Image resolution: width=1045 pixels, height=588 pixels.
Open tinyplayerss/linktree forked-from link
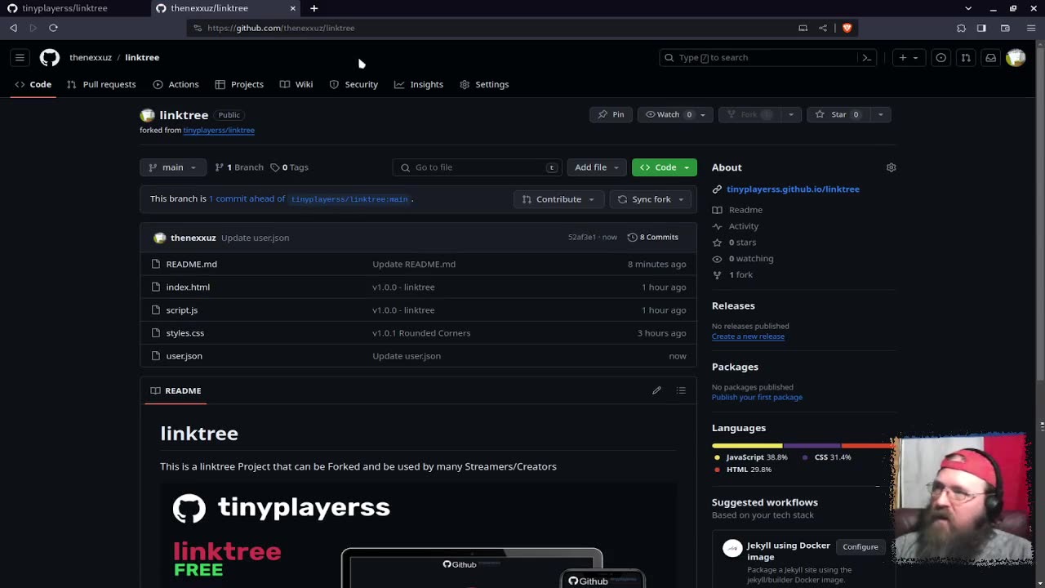[219, 130]
